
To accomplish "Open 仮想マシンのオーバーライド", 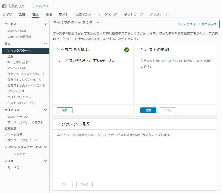I will pos(26,86).
